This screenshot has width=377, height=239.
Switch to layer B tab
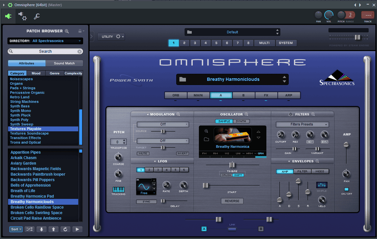[243, 95]
